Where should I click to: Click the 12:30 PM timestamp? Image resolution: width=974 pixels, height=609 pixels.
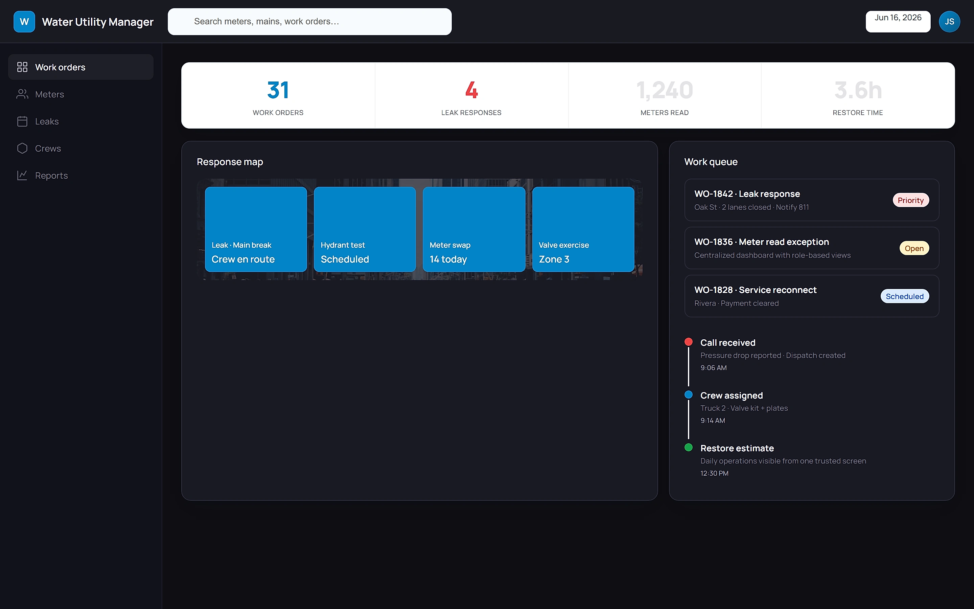click(714, 473)
